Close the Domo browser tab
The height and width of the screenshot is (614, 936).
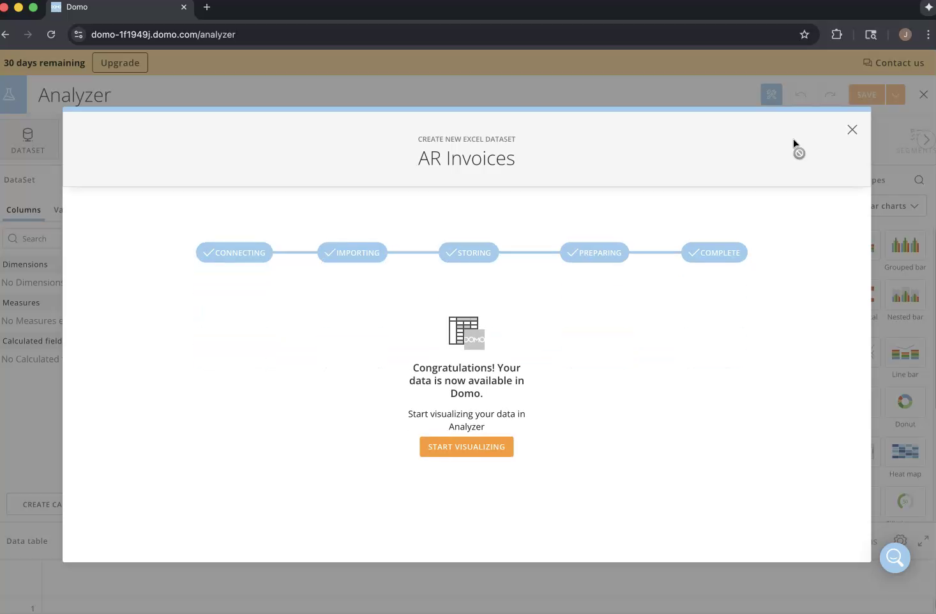tap(184, 7)
